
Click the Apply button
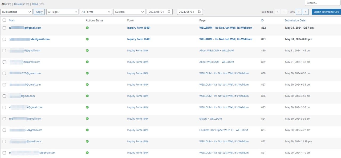(39, 12)
